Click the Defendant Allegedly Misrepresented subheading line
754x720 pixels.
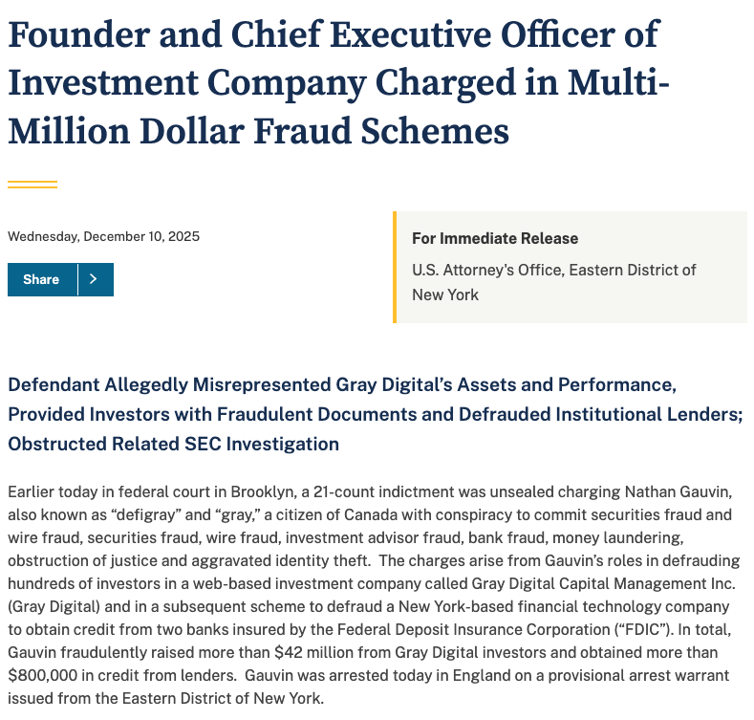[342, 384]
